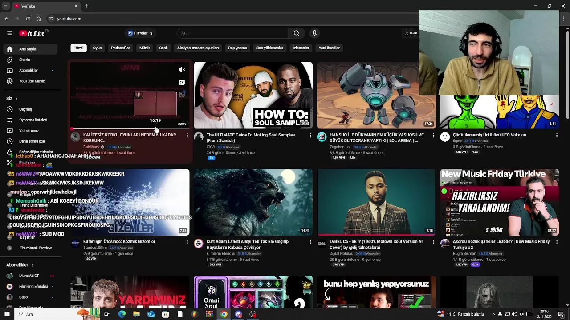Unmute the previewing video
The width and height of the screenshot is (570, 320).
click(182, 70)
